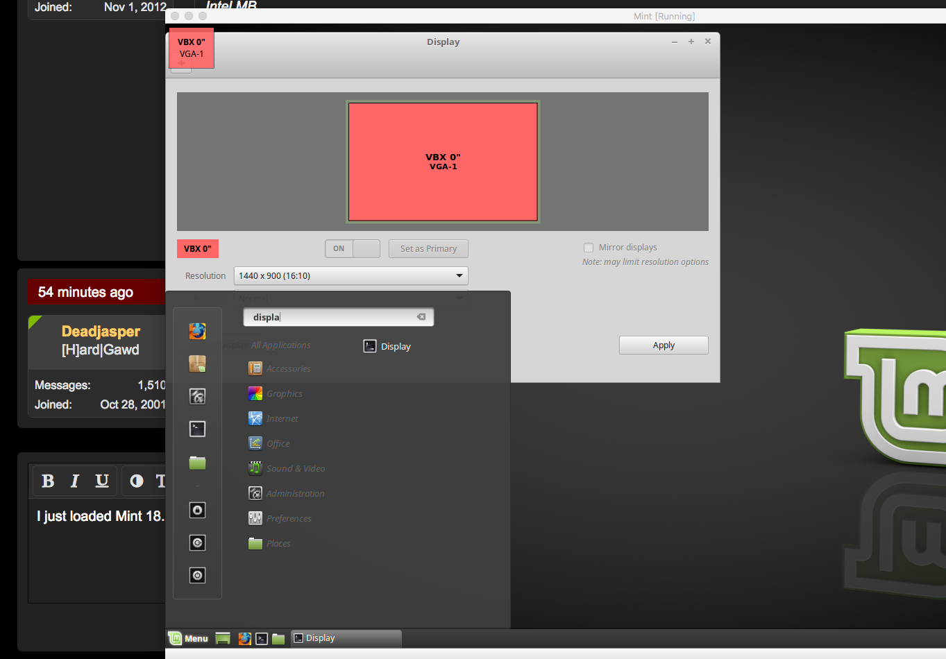Select the red VBX monitor preview rectangle
The image size is (946, 659).
[x=443, y=162]
